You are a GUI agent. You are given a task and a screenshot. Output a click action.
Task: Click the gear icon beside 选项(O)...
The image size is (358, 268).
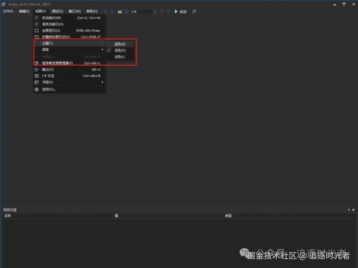36,89
